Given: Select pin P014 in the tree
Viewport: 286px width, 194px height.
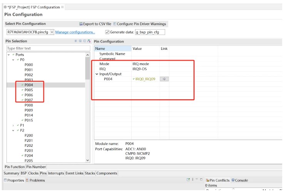Looking at the screenshot, I should pyautogui.click(x=29, y=115).
